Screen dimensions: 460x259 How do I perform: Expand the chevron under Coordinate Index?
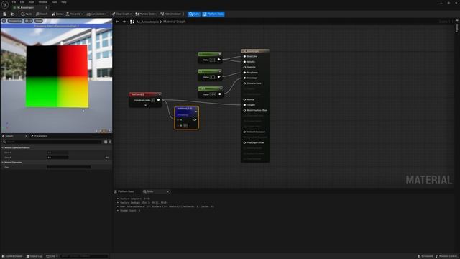point(145,105)
